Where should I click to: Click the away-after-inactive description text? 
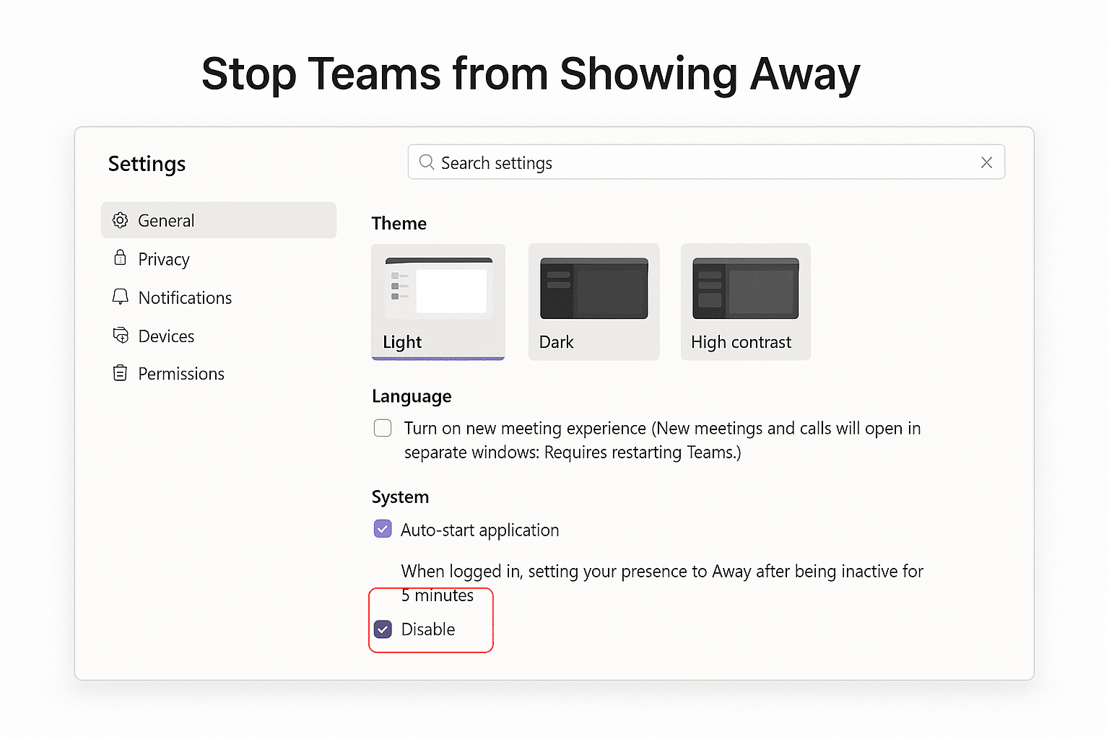[x=662, y=583]
